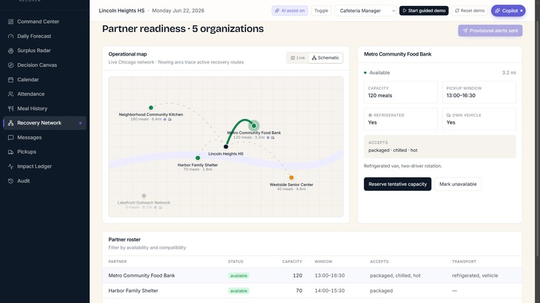
Task: Navigate to Impact Ledger
Action: click(x=45, y=166)
